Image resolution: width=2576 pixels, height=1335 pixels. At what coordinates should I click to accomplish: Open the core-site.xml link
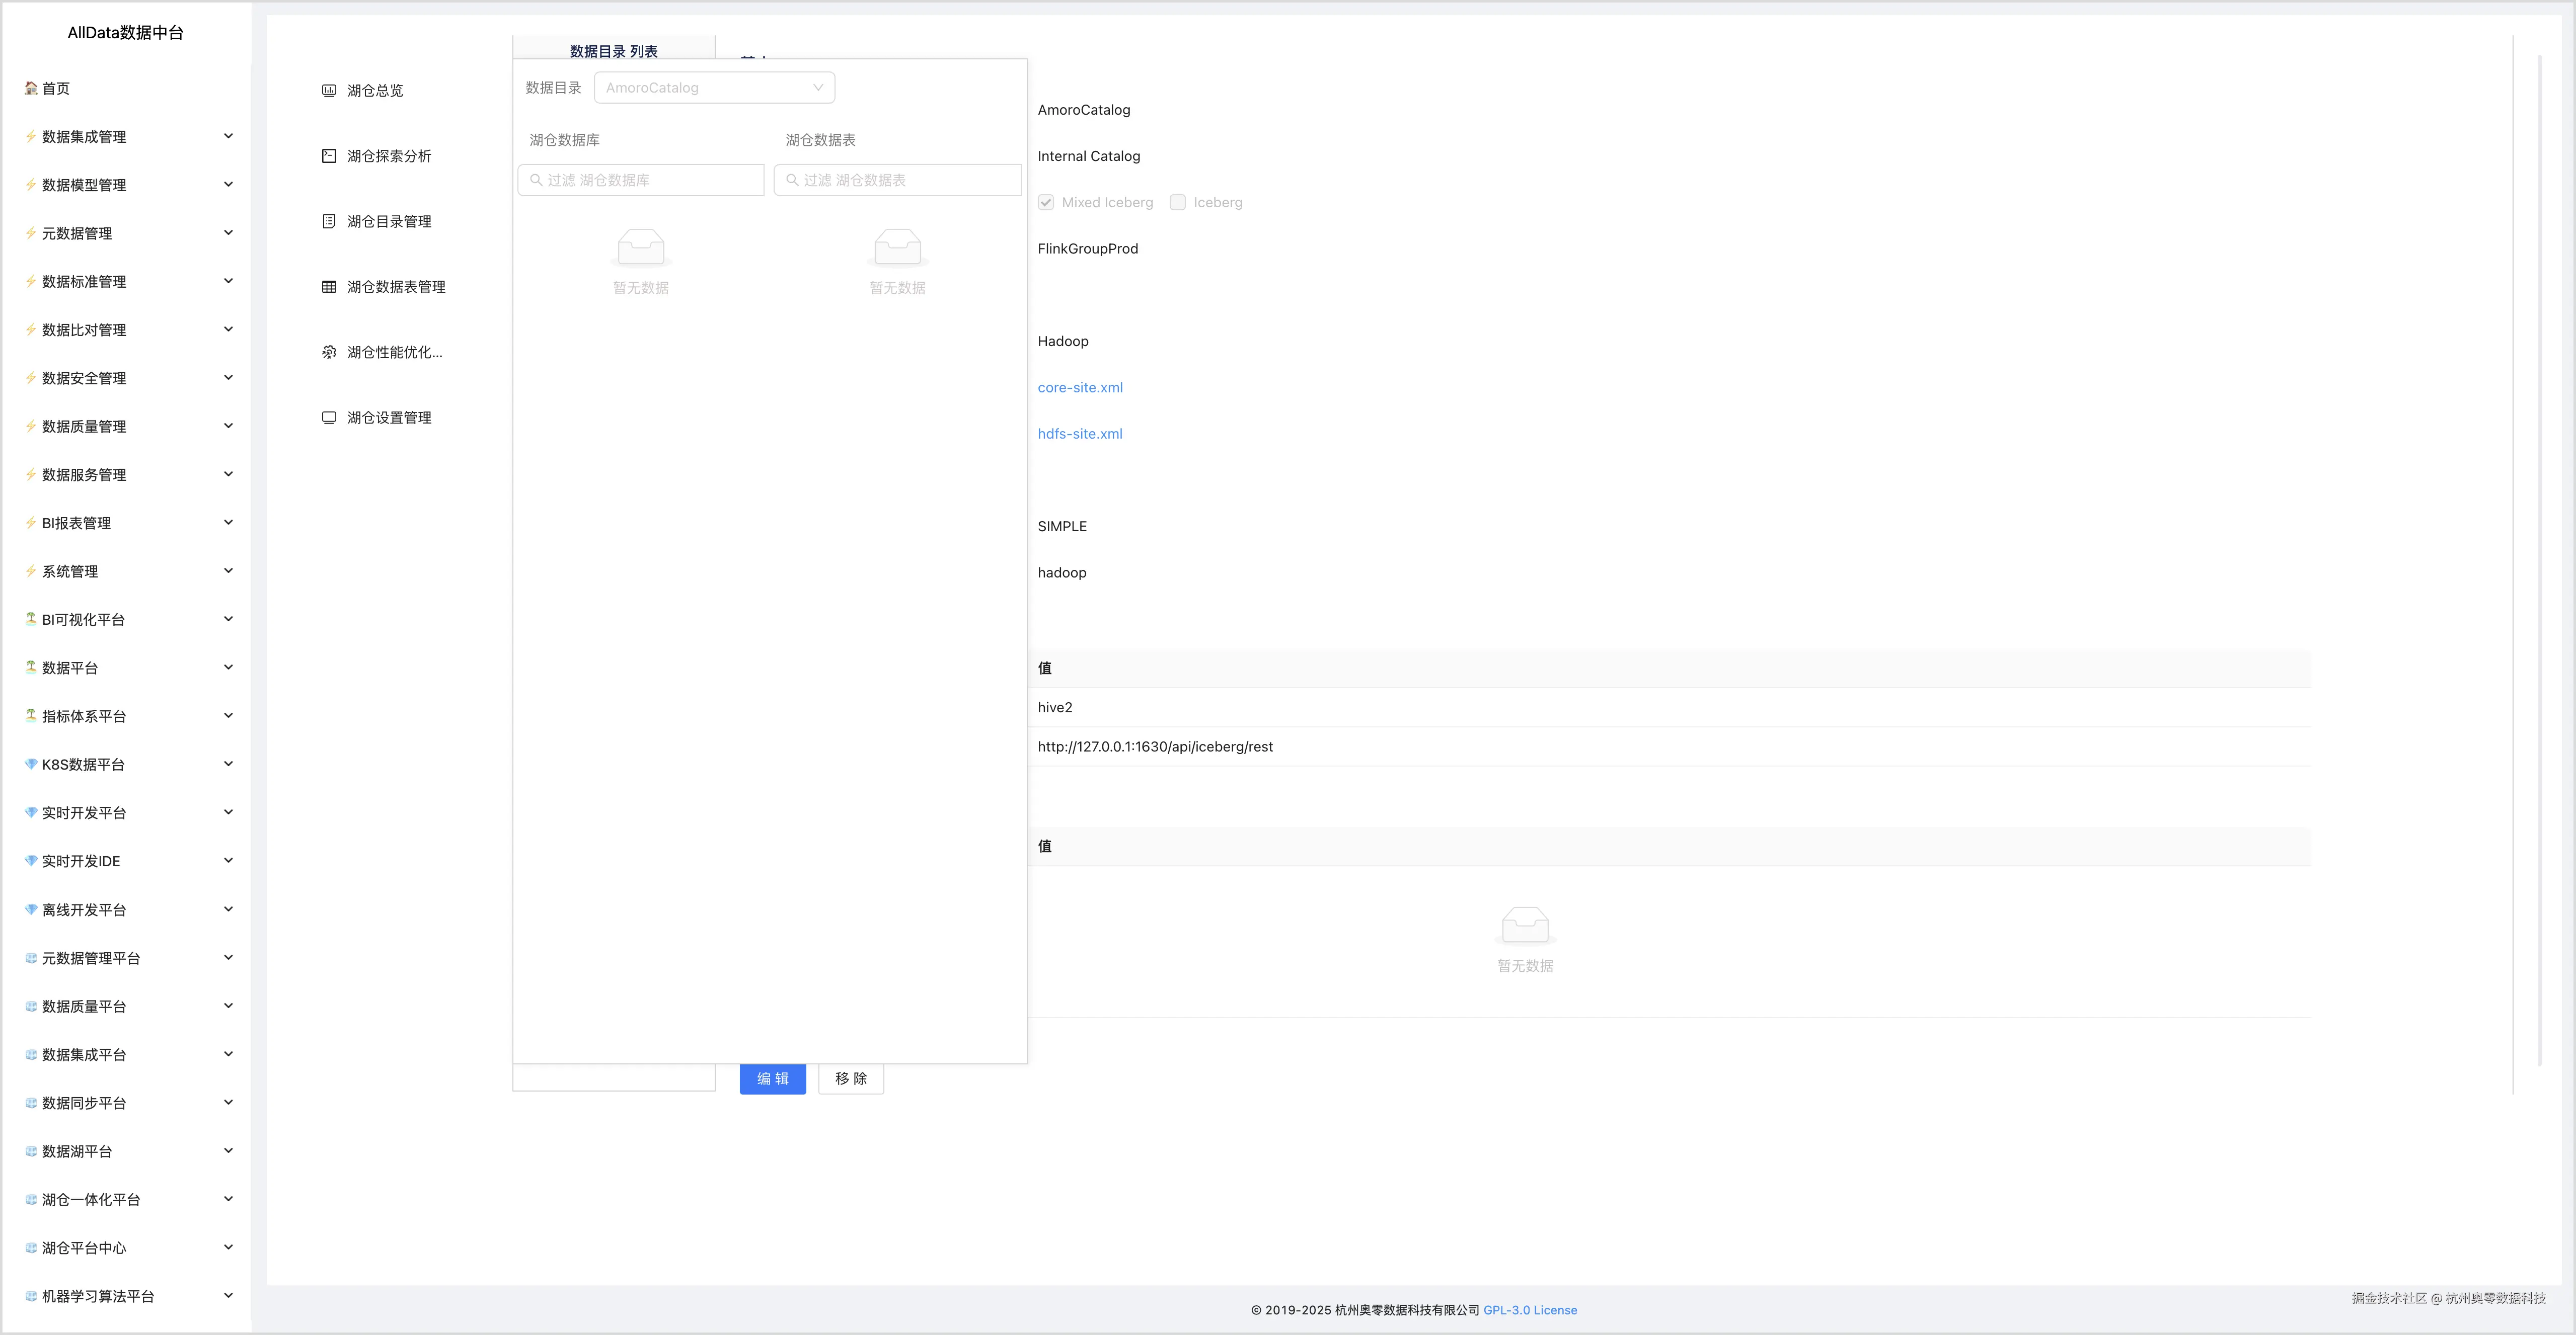pyautogui.click(x=1079, y=388)
